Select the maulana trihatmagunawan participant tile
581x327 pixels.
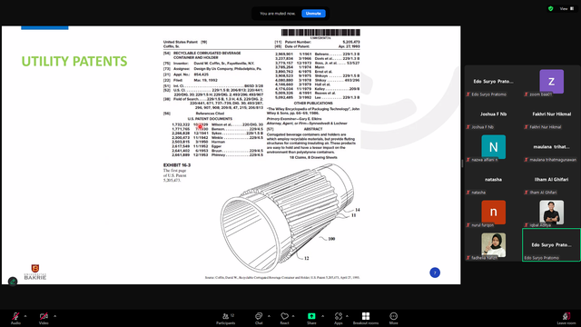click(551, 147)
